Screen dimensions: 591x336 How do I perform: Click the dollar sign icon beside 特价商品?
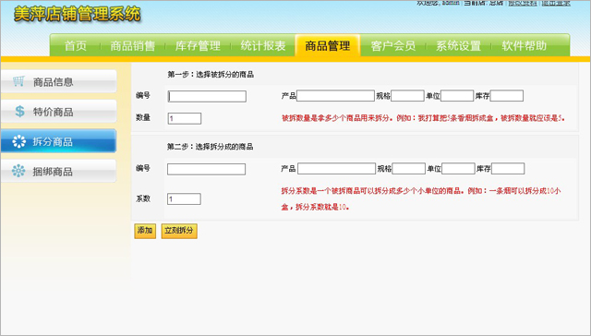pyautogui.click(x=19, y=111)
